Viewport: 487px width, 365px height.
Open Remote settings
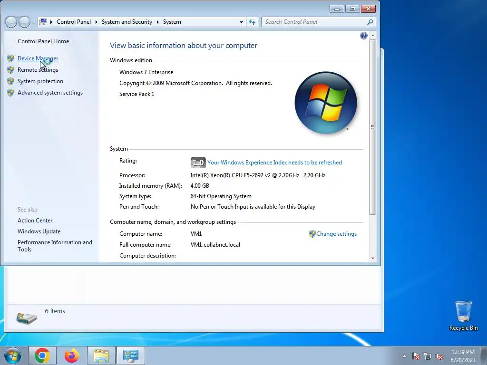pos(38,70)
